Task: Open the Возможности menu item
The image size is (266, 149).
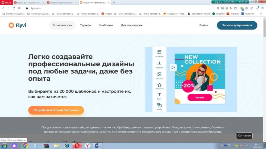Action: point(62,25)
